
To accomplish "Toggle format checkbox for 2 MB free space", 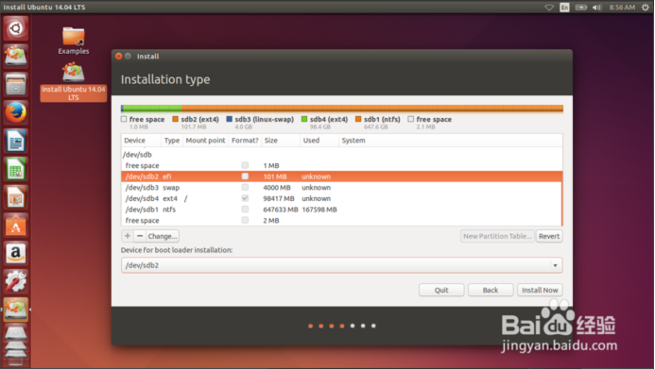I will (x=245, y=220).
